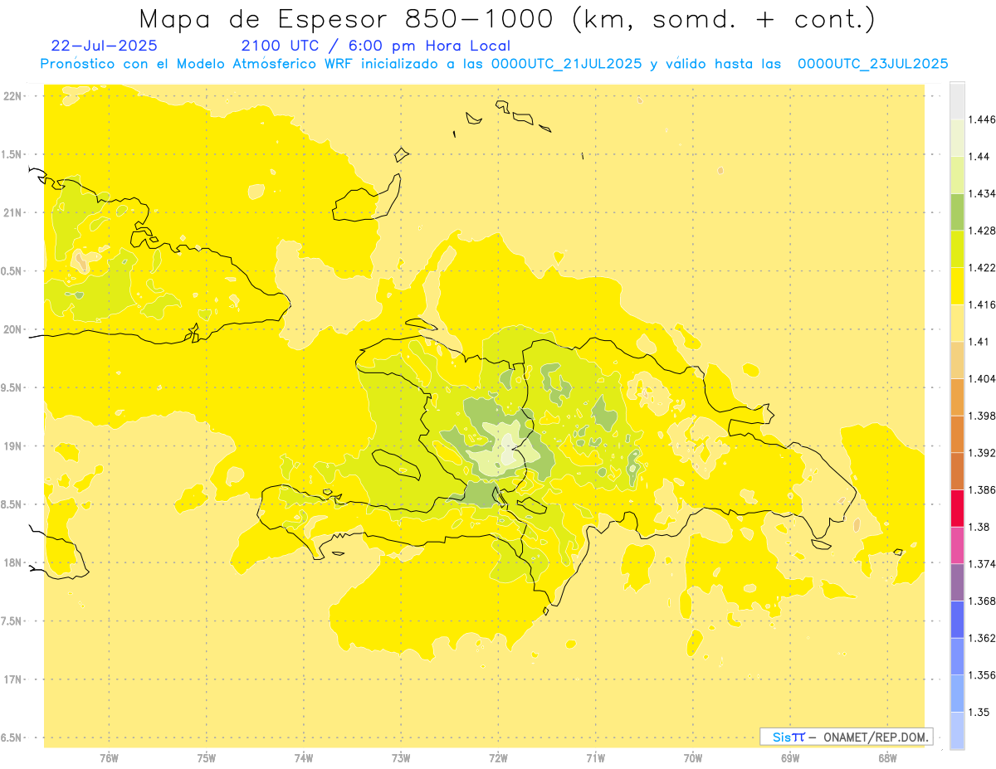Click the 74W longitude label
The image size is (996, 769).
click(304, 757)
